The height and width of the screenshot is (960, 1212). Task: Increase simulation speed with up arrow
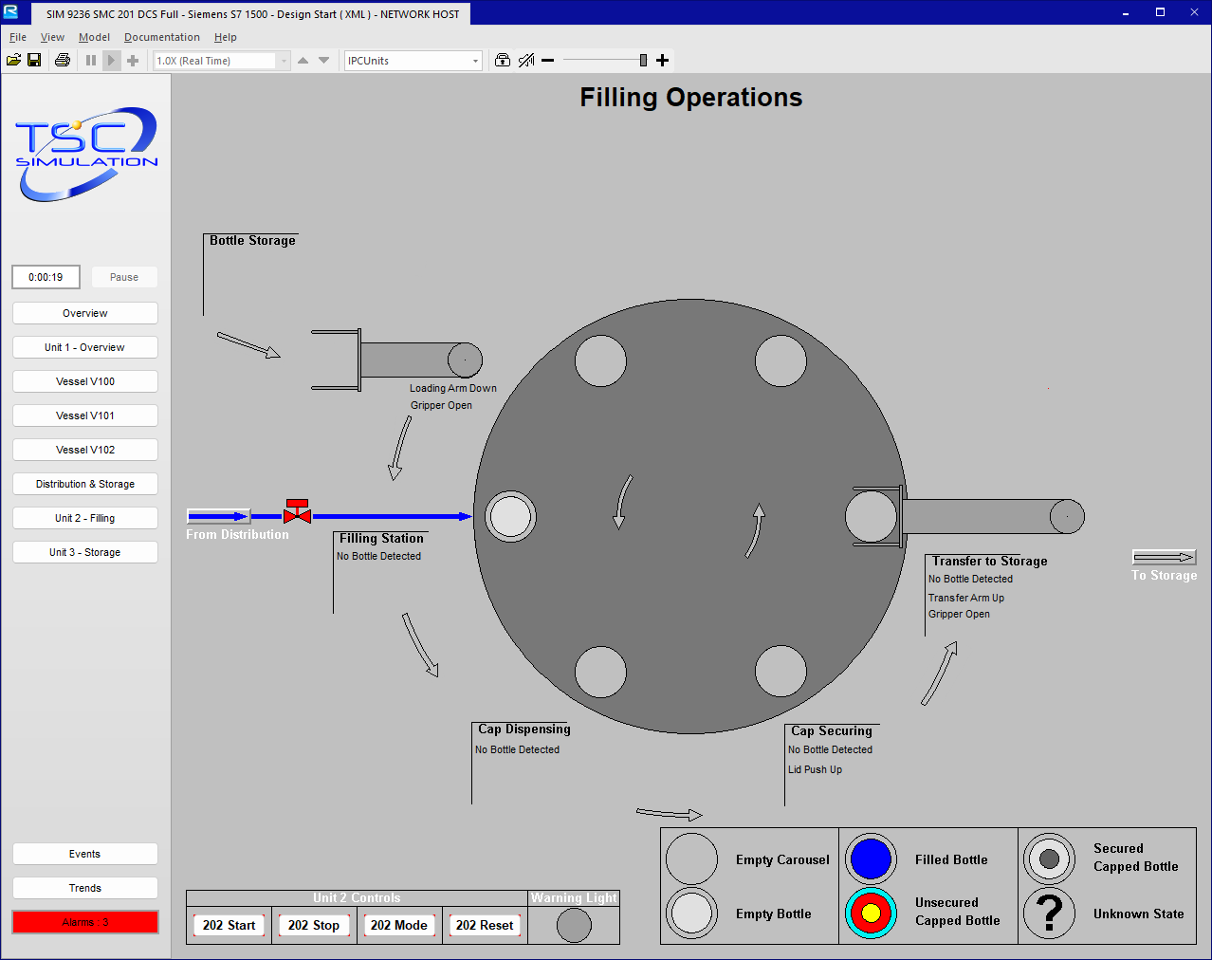303,61
